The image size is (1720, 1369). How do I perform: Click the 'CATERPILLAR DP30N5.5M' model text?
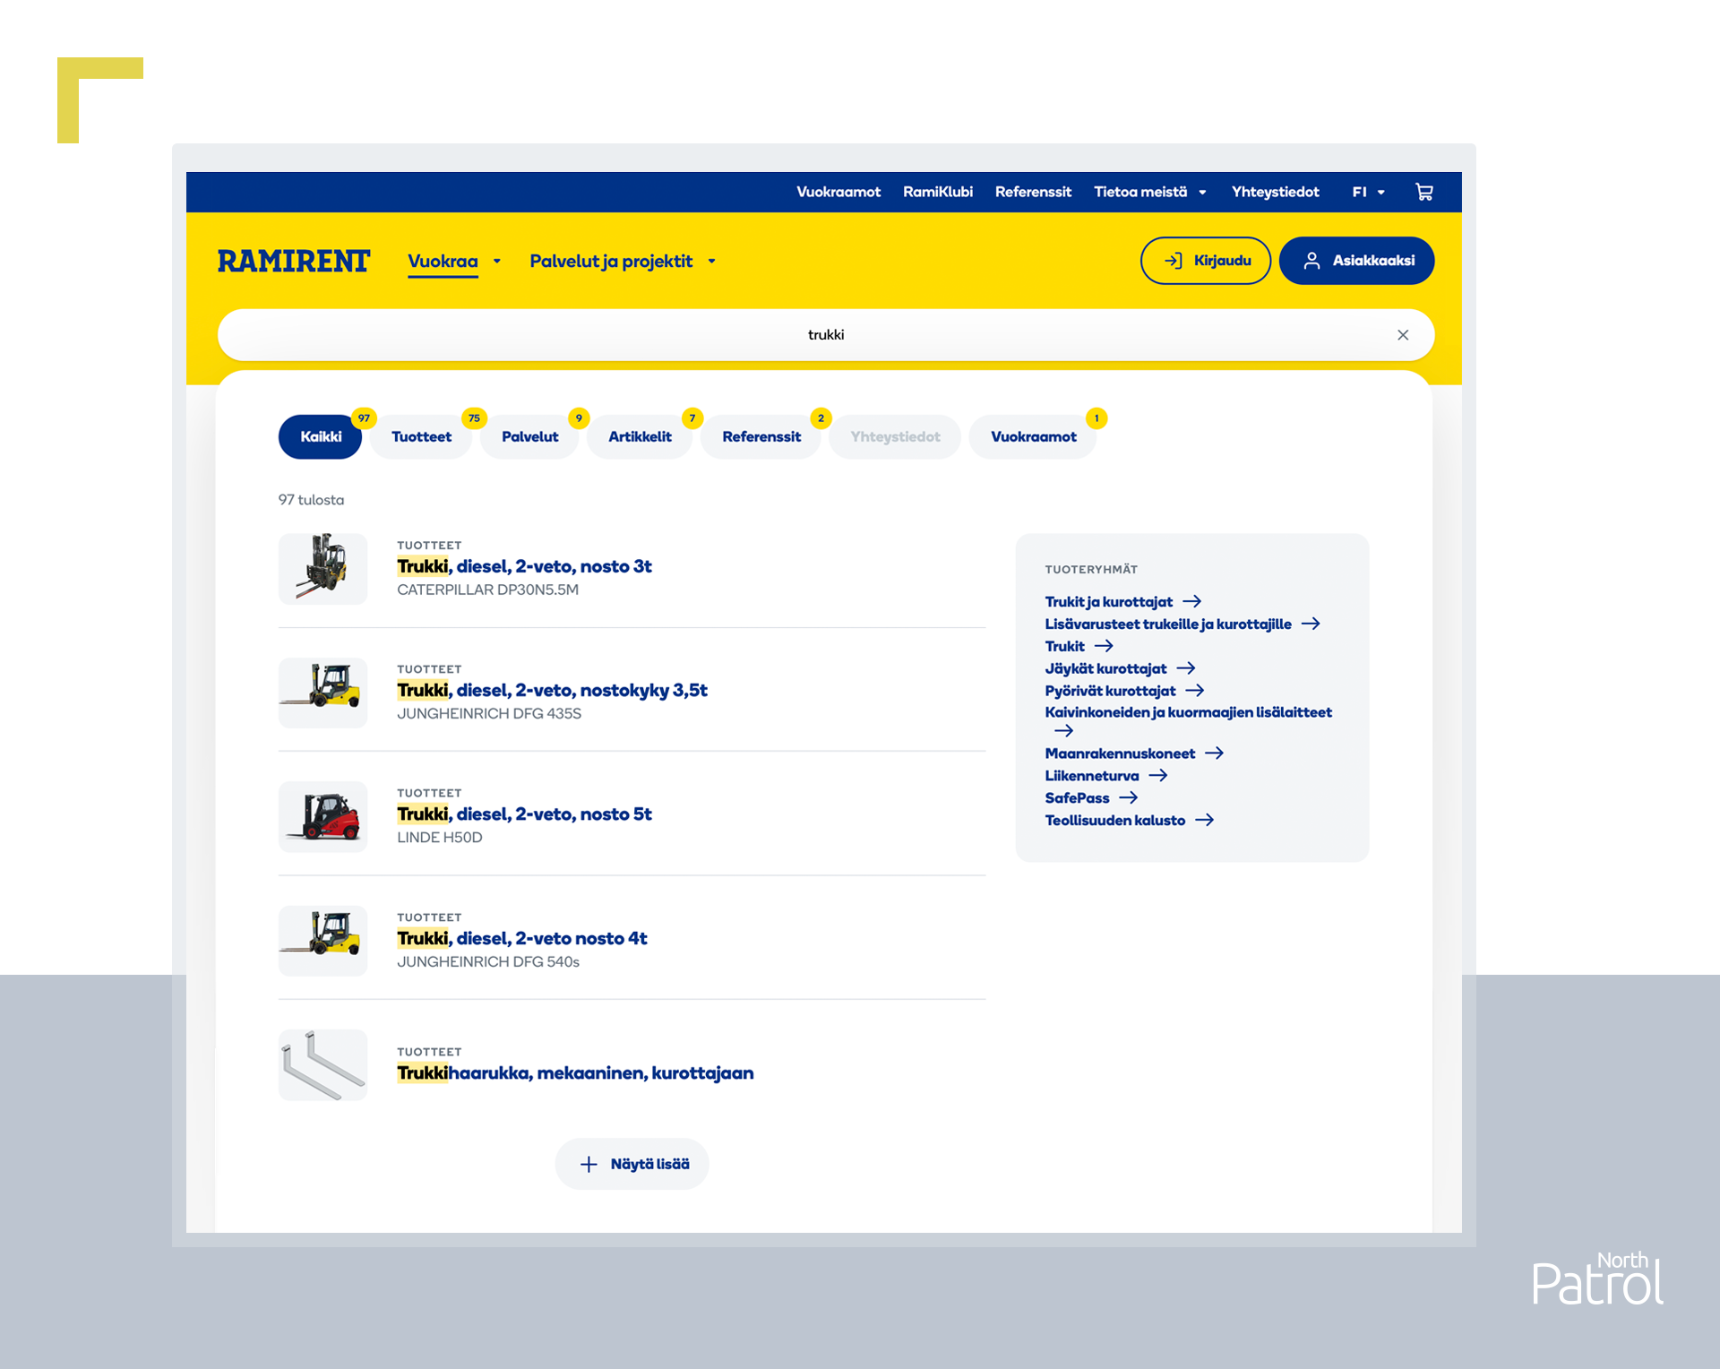487,590
